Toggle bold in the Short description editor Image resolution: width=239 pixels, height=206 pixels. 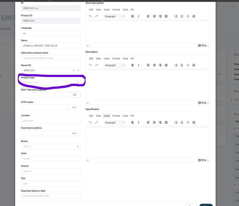click(x=132, y=16)
